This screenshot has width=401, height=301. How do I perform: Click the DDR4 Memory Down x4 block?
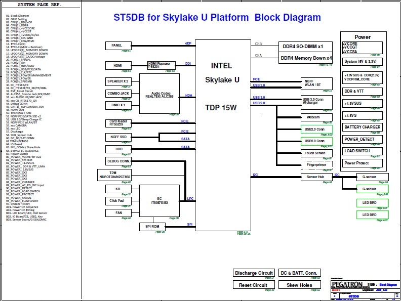305,58
